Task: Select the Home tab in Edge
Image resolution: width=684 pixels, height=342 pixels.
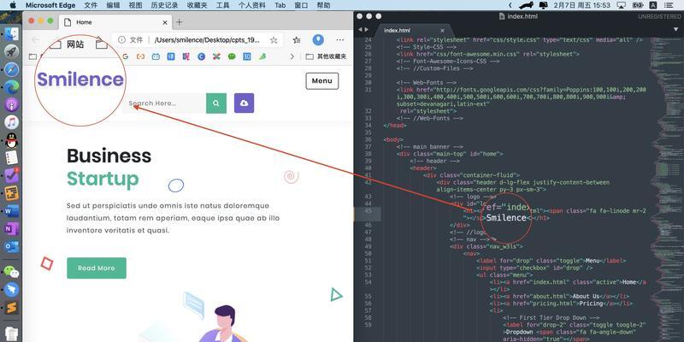Action: coord(115,22)
